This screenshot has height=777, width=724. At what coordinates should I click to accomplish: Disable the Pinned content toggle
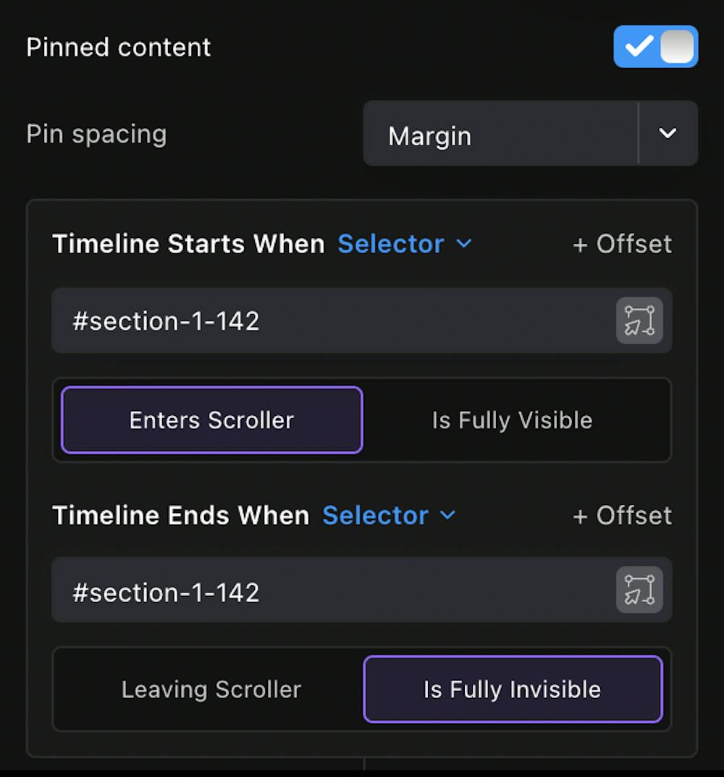pyautogui.click(x=655, y=46)
